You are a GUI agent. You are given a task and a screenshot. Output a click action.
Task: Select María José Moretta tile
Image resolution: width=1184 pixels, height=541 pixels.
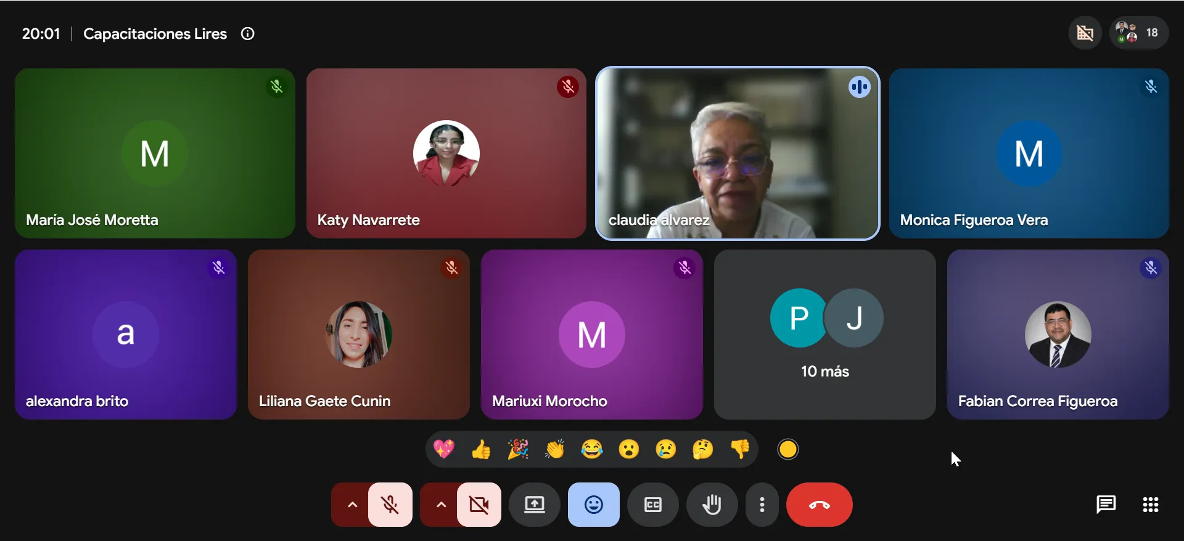(x=155, y=153)
